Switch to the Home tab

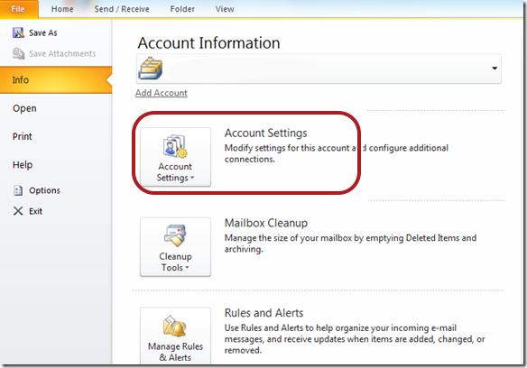click(x=62, y=9)
